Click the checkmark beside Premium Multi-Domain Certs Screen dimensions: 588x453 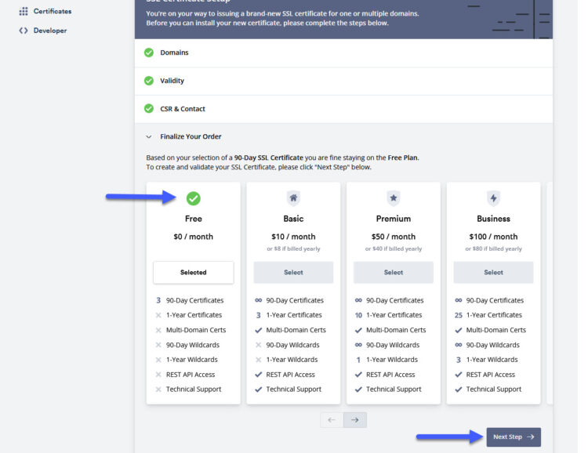point(358,331)
